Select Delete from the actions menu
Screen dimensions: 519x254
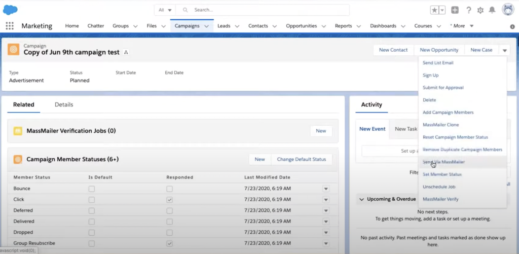coord(429,100)
